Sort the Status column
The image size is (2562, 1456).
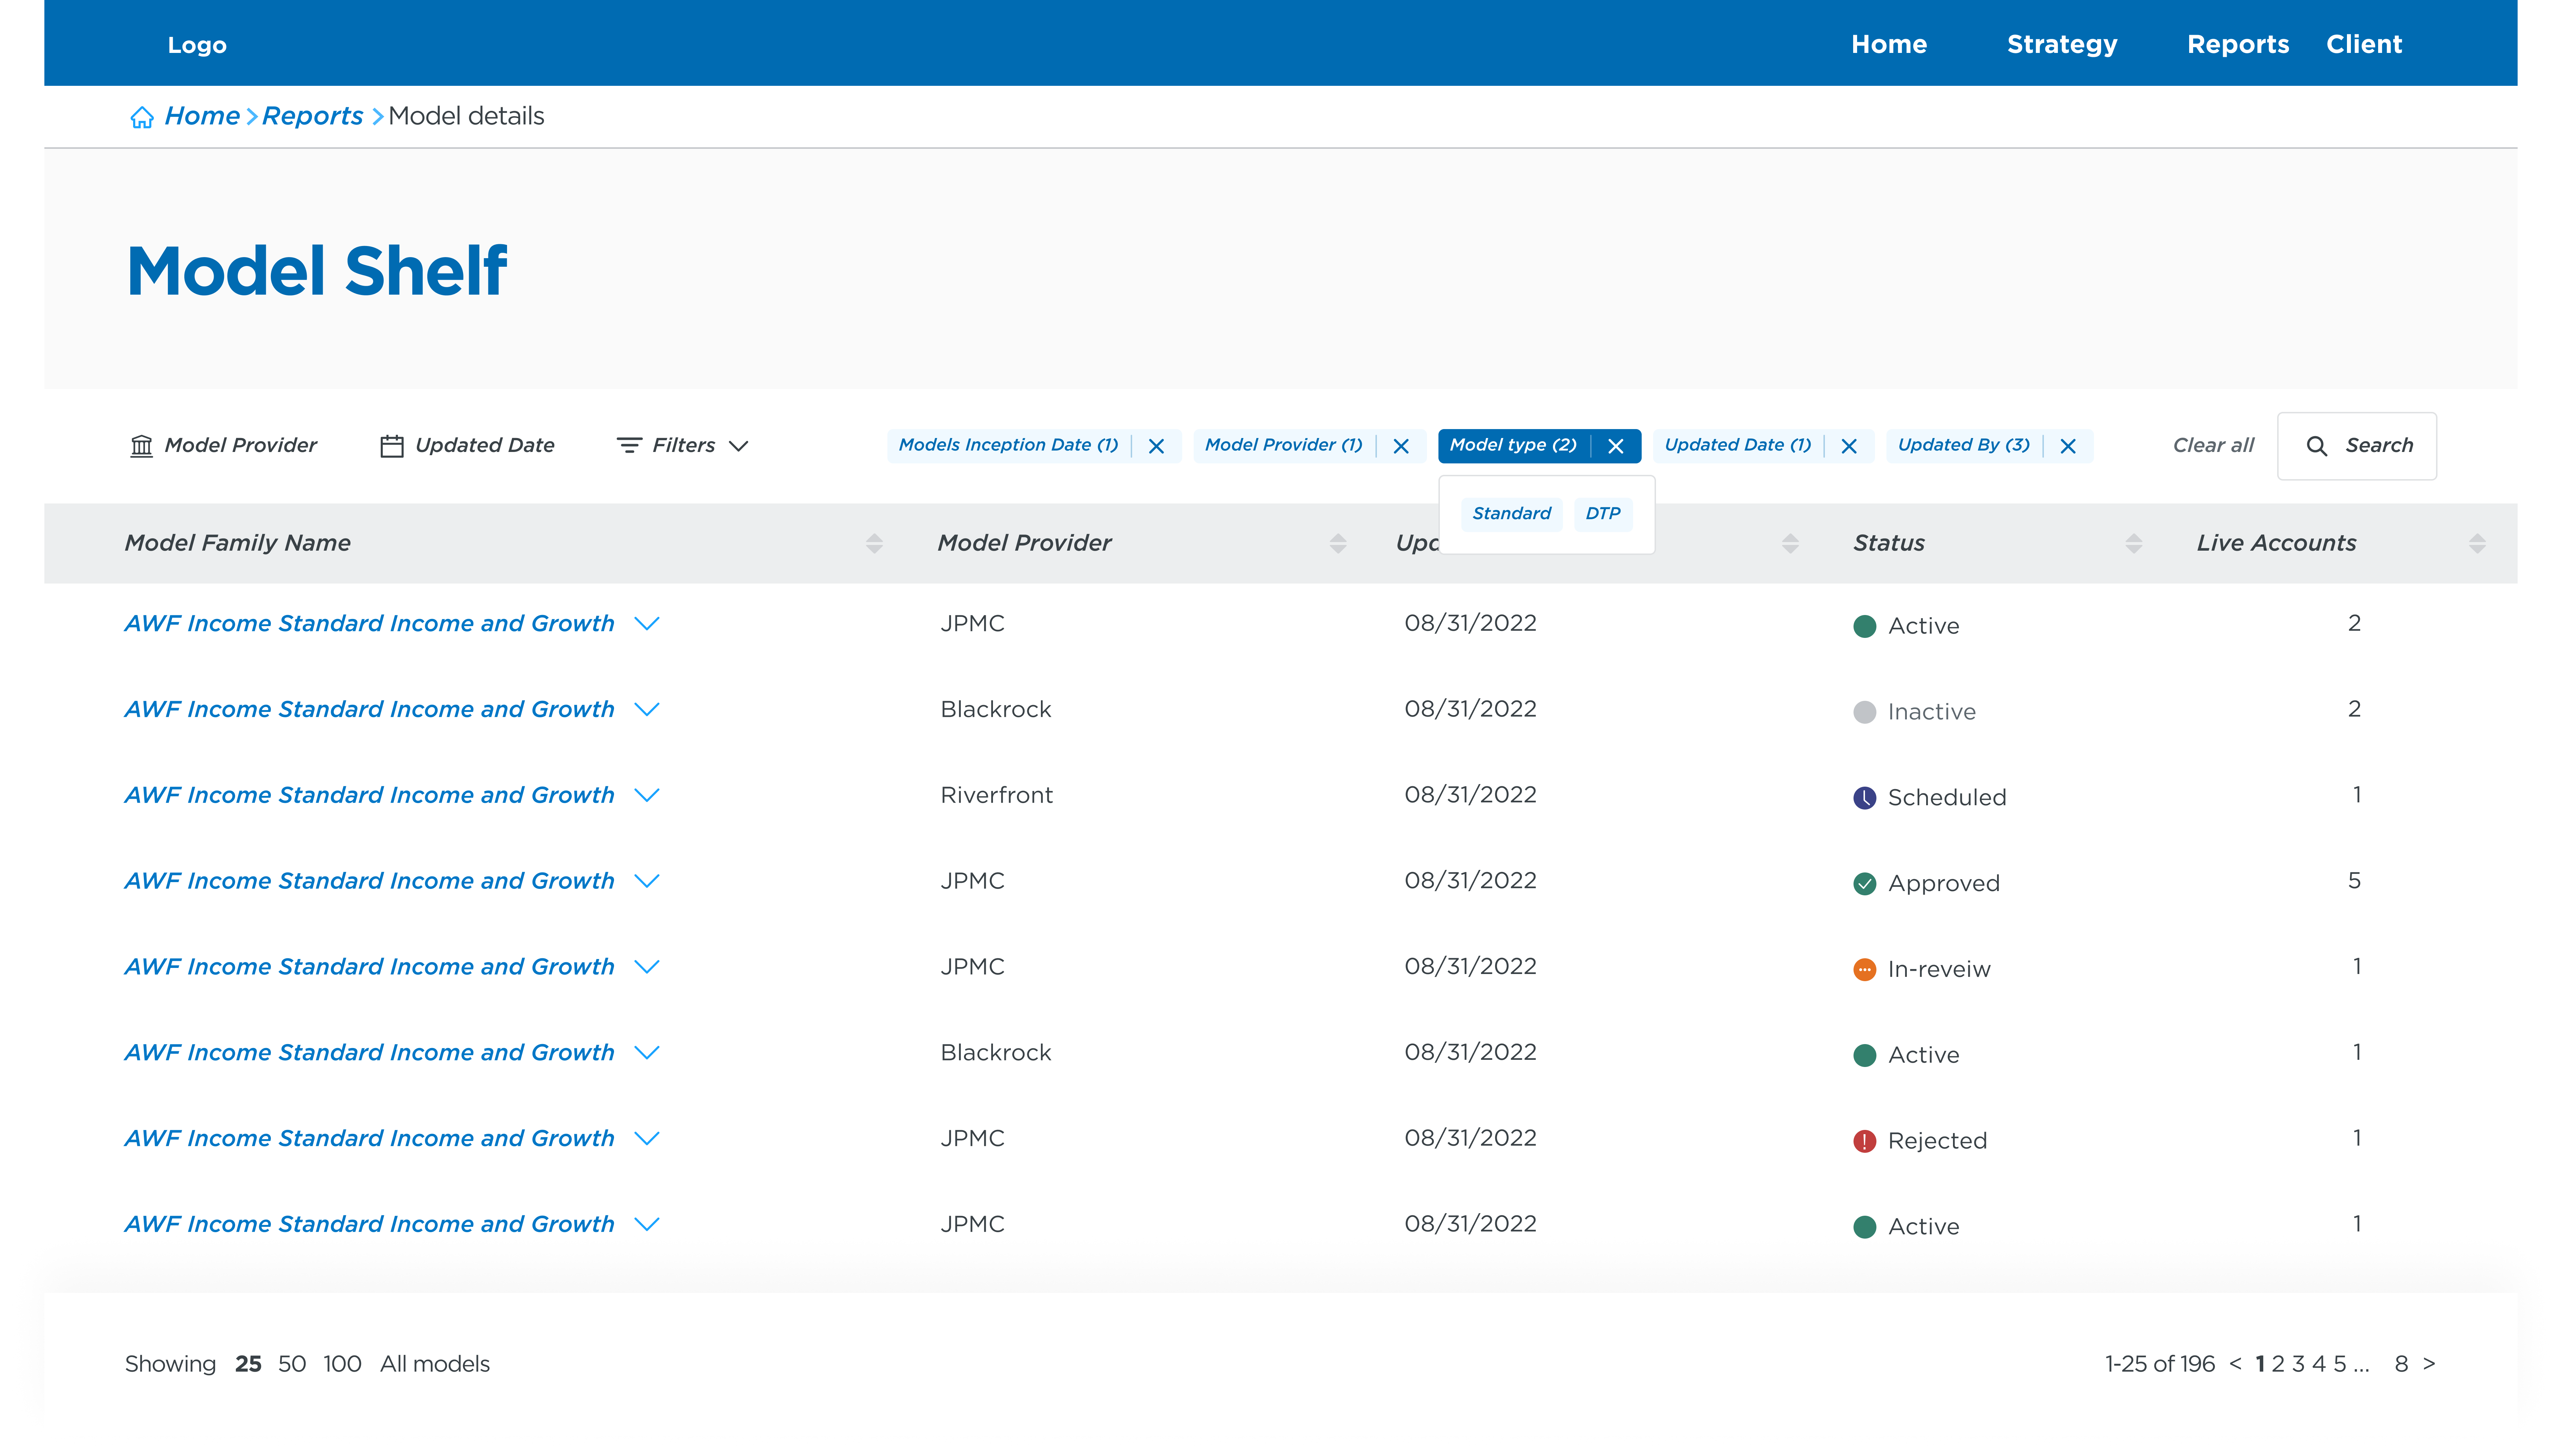click(2135, 543)
